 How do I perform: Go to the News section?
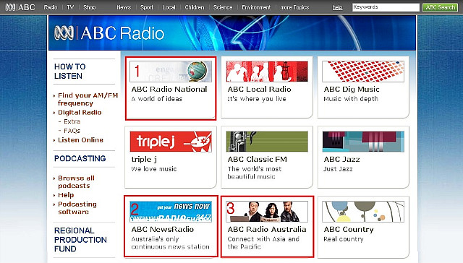[124, 7]
